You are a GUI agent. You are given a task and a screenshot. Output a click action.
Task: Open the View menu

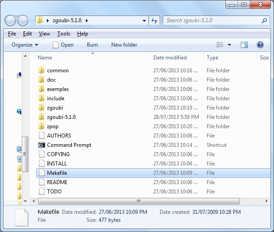(44, 34)
